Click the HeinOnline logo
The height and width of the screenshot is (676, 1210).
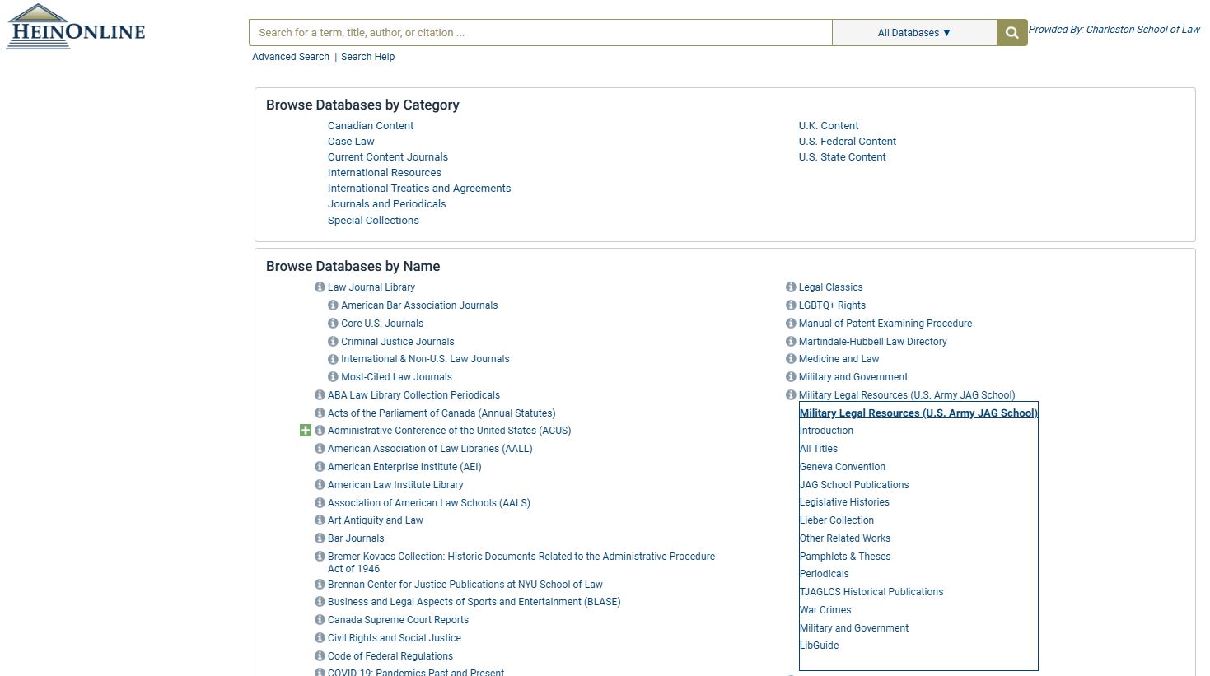click(x=76, y=28)
